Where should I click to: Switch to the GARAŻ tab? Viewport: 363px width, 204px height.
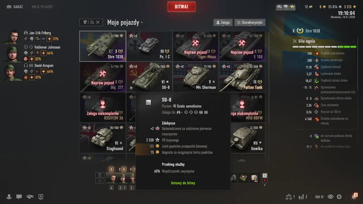pyautogui.click(x=15, y=7)
